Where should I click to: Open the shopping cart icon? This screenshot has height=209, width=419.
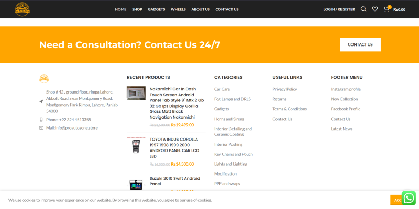[x=387, y=9]
